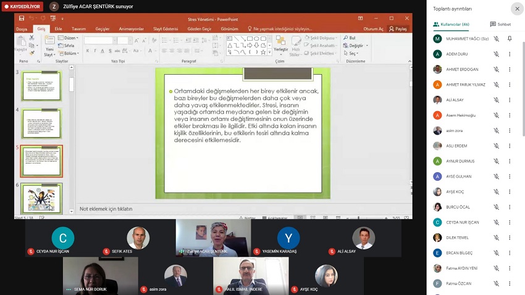525x295 pixels.
Task: Open three-dot menu for Asem Hekimoğlu
Action: click(510, 115)
